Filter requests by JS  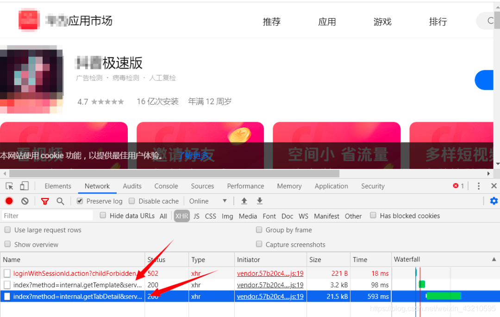[196, 216]
